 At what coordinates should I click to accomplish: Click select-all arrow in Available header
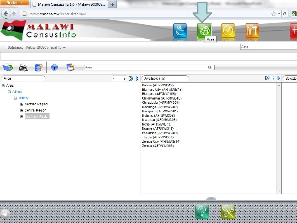click(x=267, y=78)
